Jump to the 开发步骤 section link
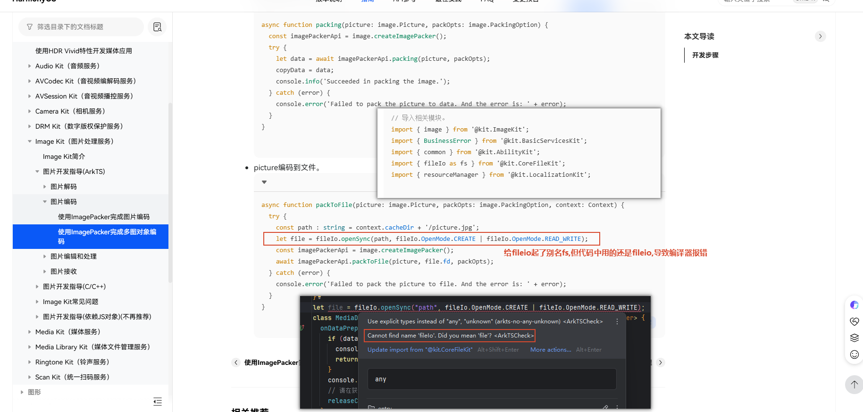The width and height of the screenshot is (863, 412). pyautogui.click(x=705, y=55)
